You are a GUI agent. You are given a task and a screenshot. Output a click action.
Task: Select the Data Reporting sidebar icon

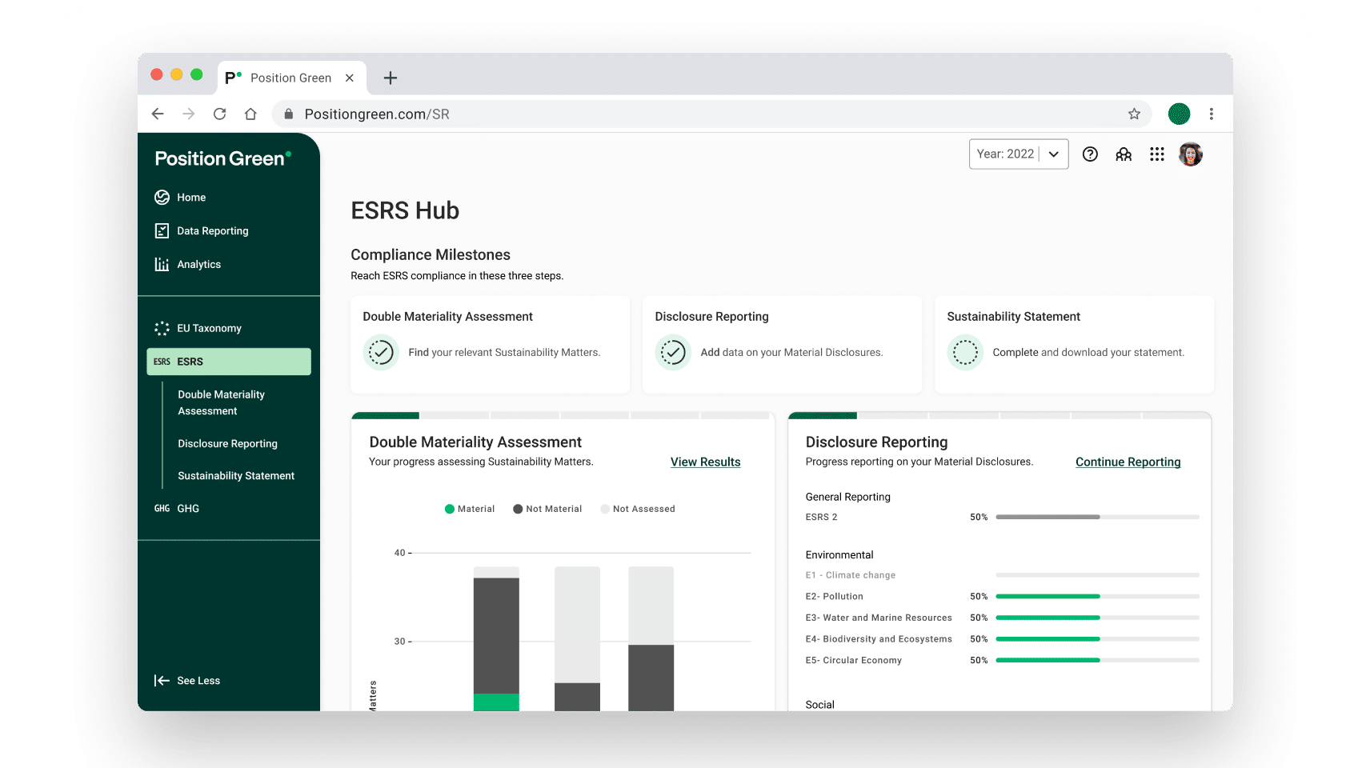tap(162, 230)
